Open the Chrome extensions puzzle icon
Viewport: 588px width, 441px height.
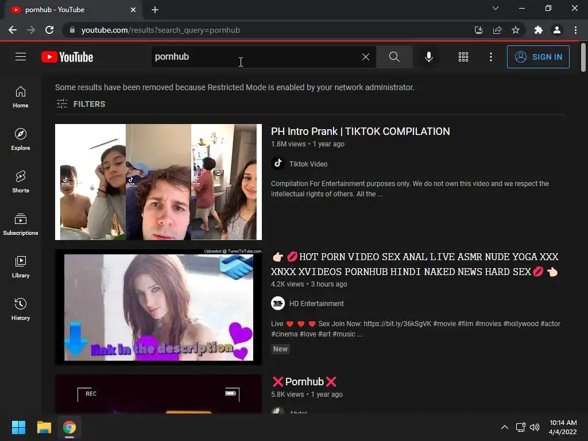pyautogui.click(x=539, y=30)
